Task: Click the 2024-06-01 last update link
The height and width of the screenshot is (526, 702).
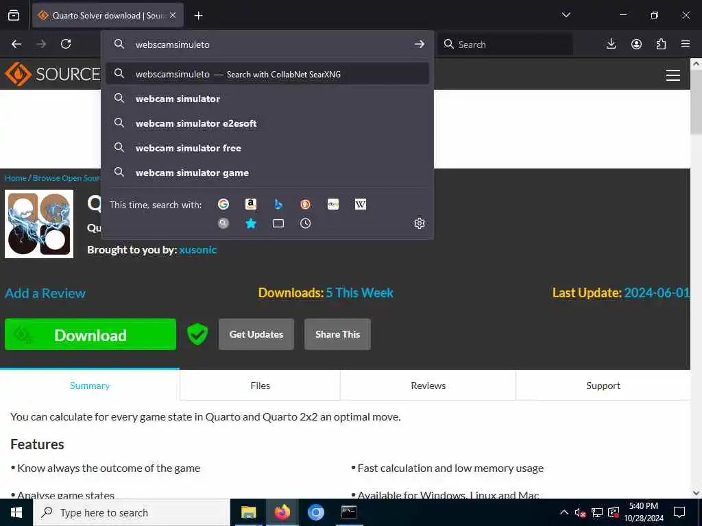Action: (x=657, y=292)
